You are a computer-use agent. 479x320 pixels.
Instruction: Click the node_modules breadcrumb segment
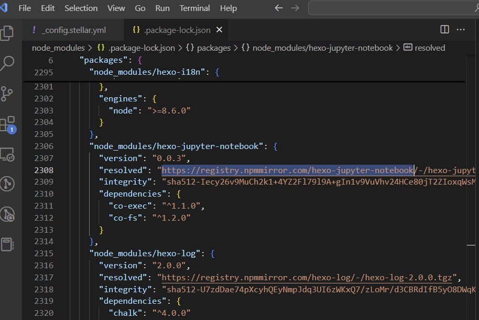58,48
